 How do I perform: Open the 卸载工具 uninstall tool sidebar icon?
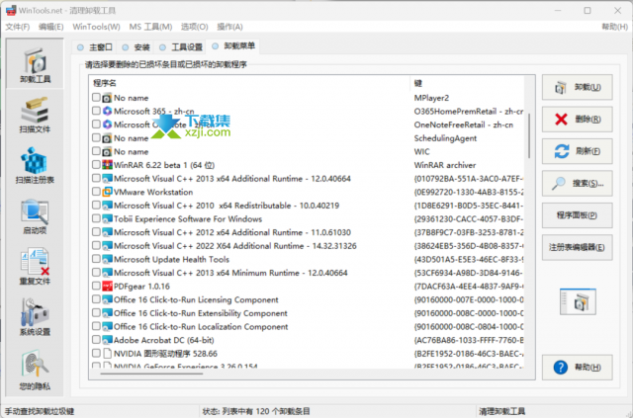coord(36,65)
